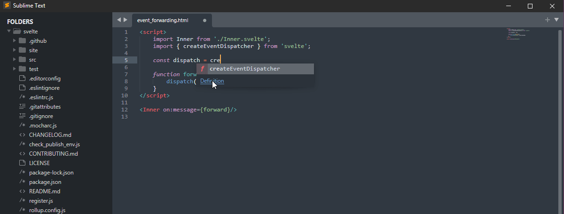Click the src folder icon

22,59
